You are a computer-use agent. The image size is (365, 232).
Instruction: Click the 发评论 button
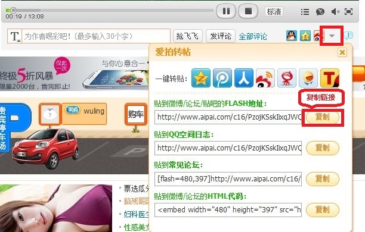click(x=221, y=36)
